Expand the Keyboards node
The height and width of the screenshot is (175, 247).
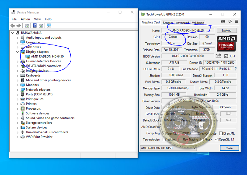[x=18, y=76]
